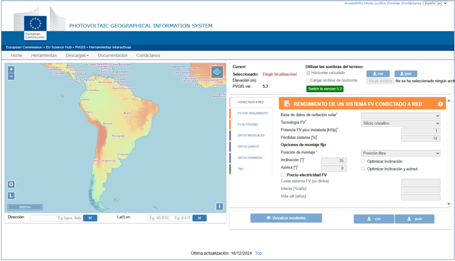
Task: Click the longitude input field
Action: [181, 218]
